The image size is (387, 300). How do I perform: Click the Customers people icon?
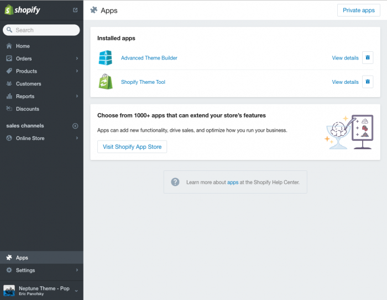(x=9, y=84)
